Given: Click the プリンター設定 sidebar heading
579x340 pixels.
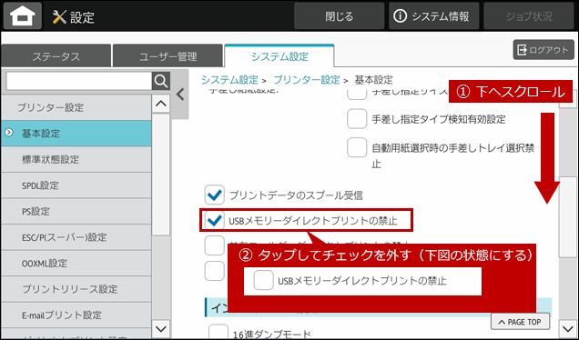Looking at the screenshot, I should coord(76,107).
